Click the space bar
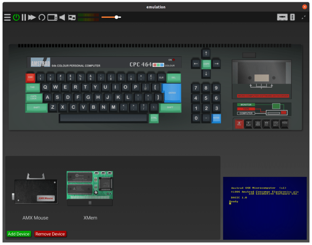312x245 pixels. 104,118
